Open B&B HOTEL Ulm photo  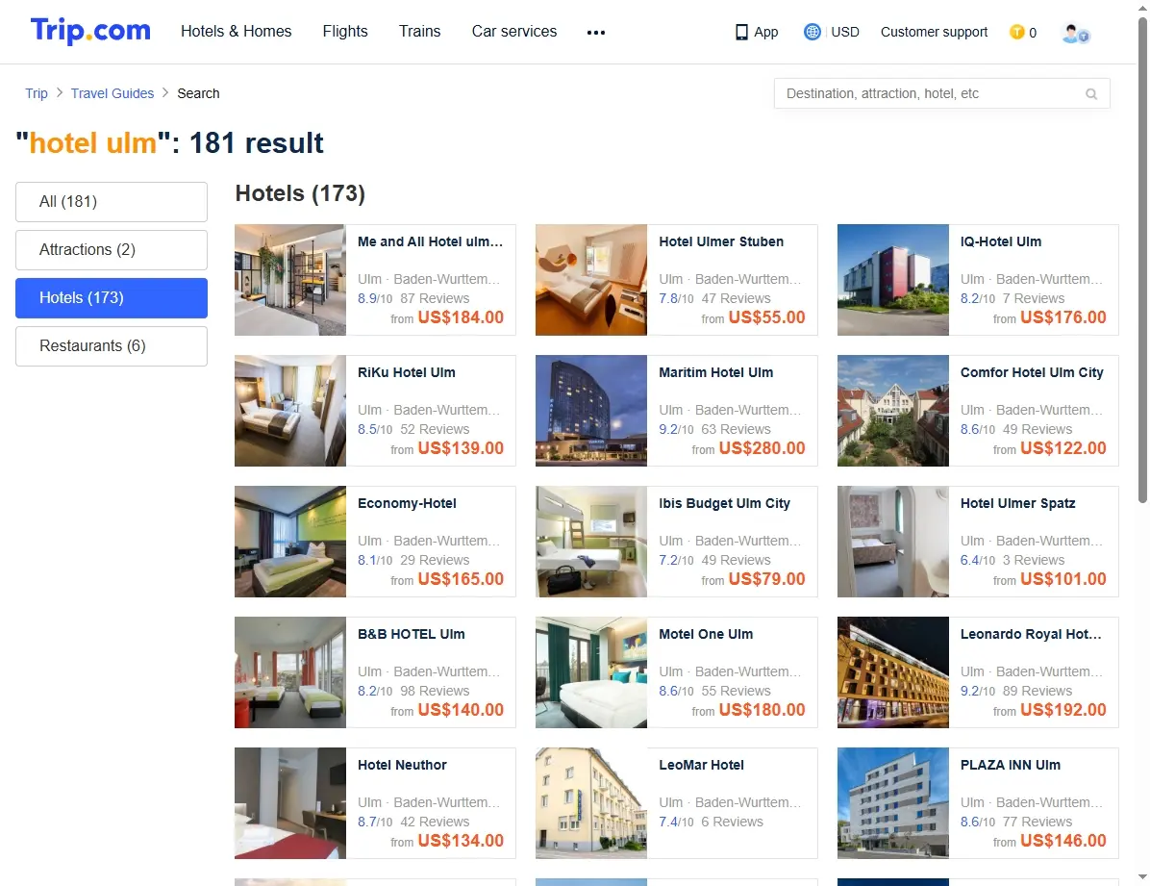pyautogui.click(x=289, y=672)
